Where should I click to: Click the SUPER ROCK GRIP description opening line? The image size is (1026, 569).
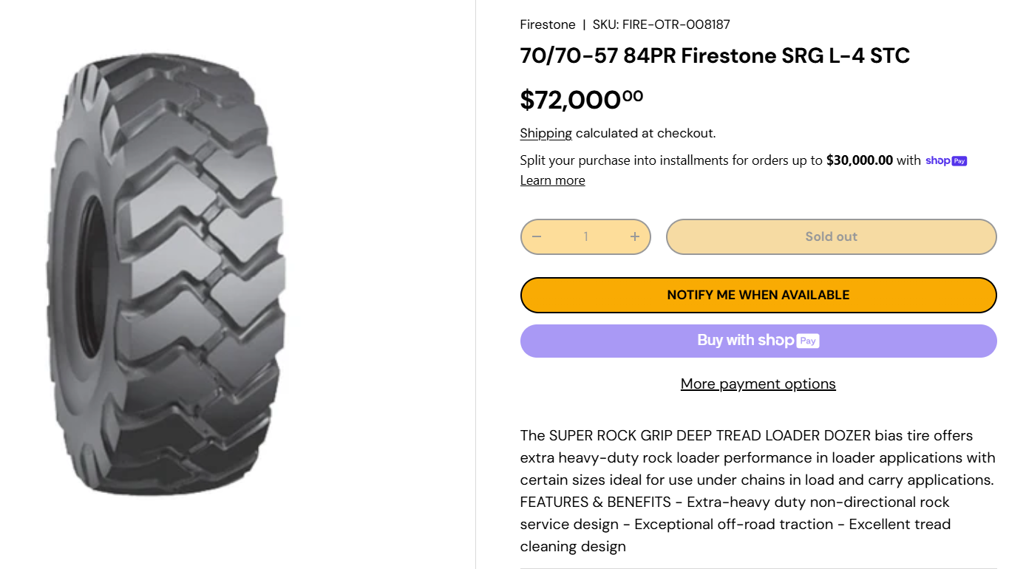click(747, 435)
